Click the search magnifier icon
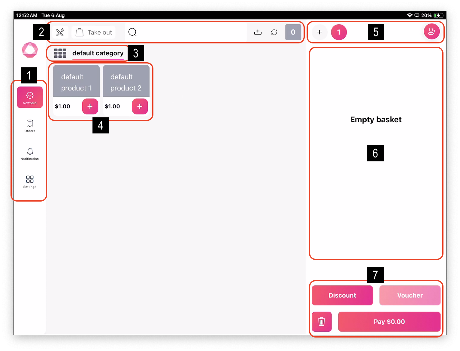 coord(132,32)
